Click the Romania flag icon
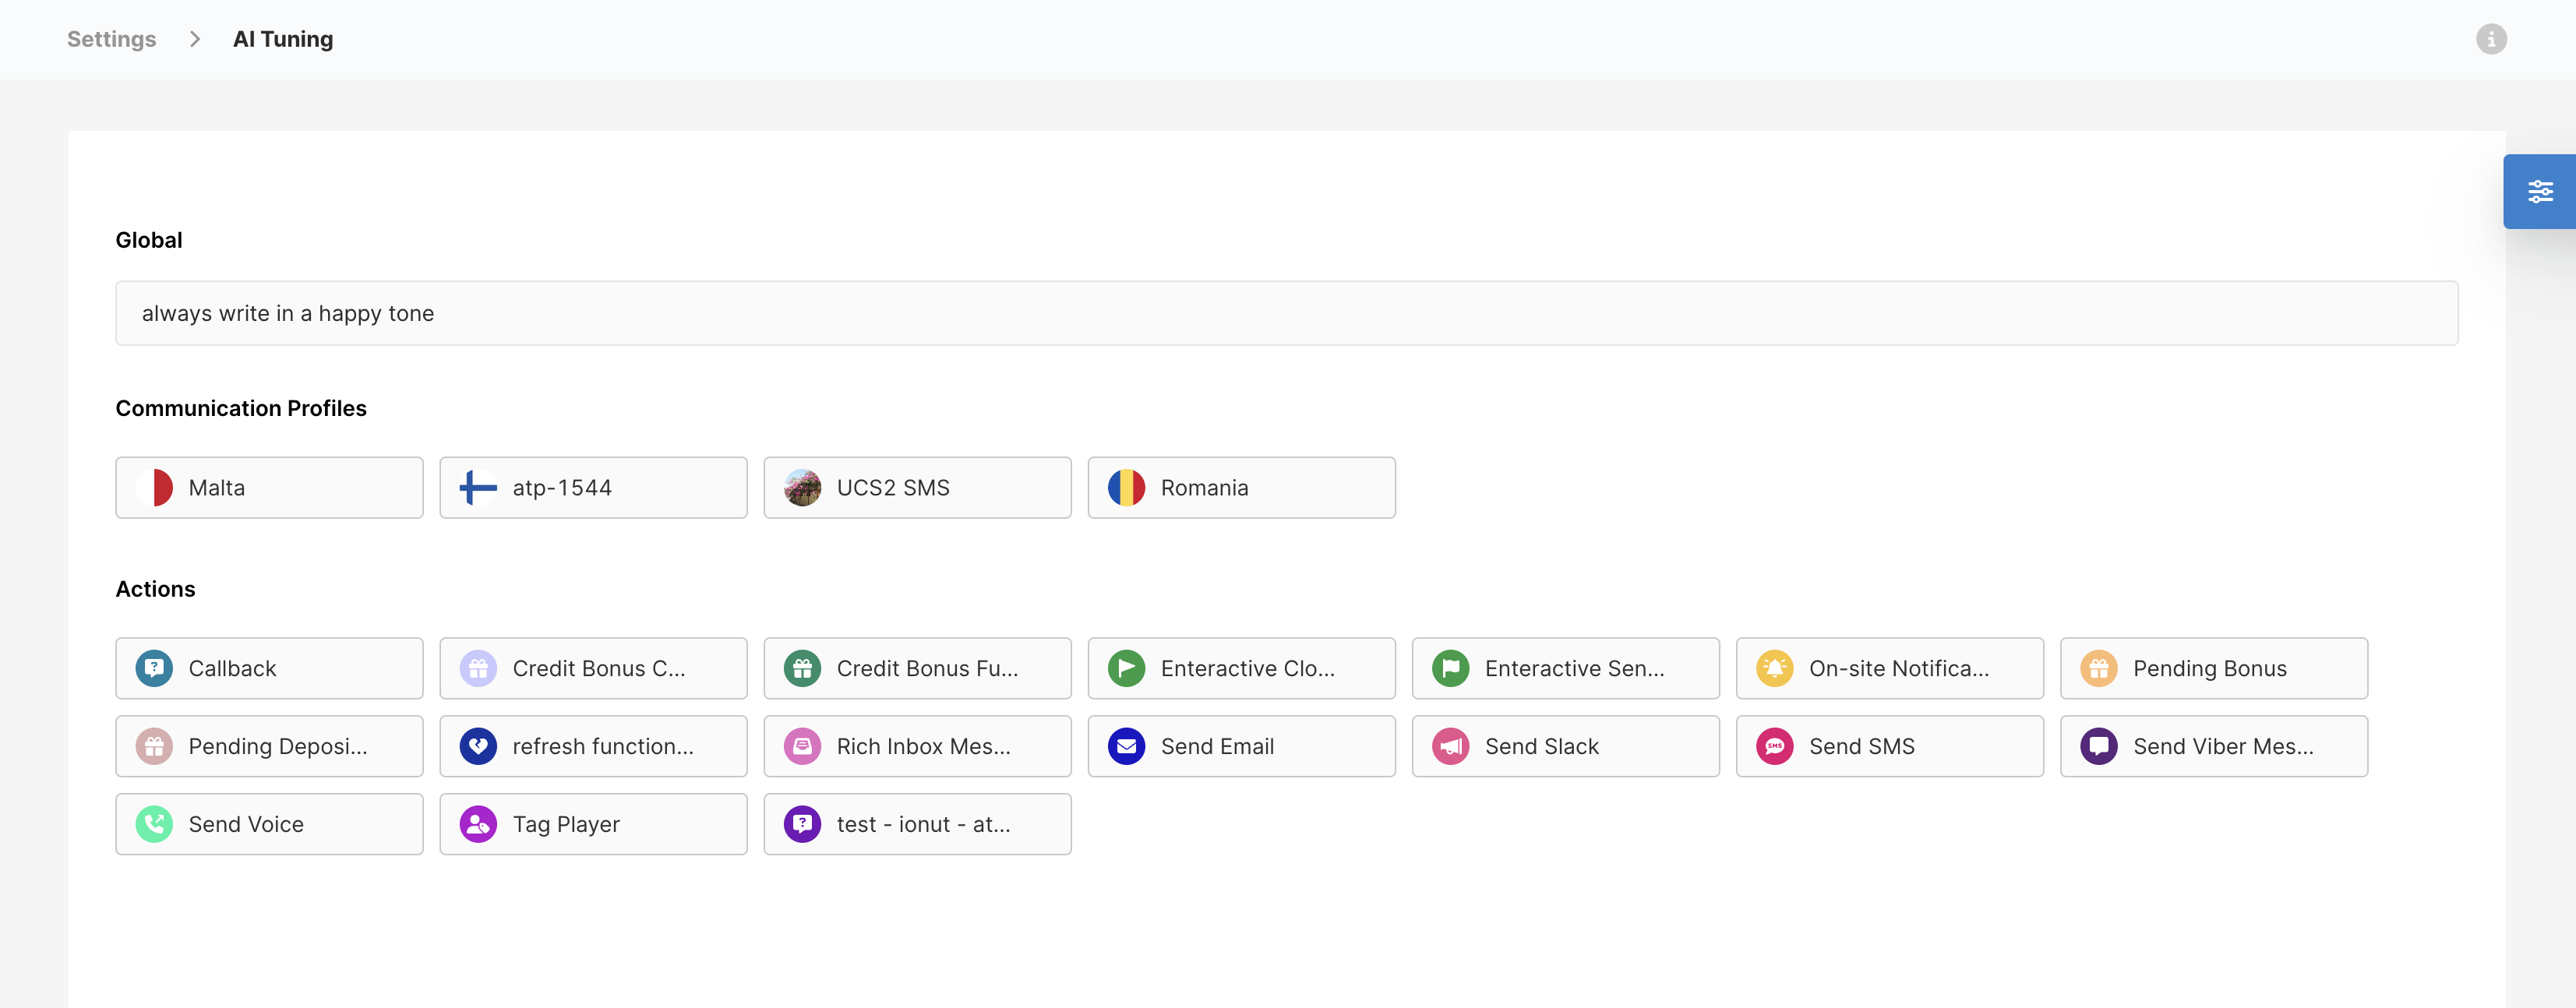This screenshot has height=1008, width=2576. (1126, 488)
